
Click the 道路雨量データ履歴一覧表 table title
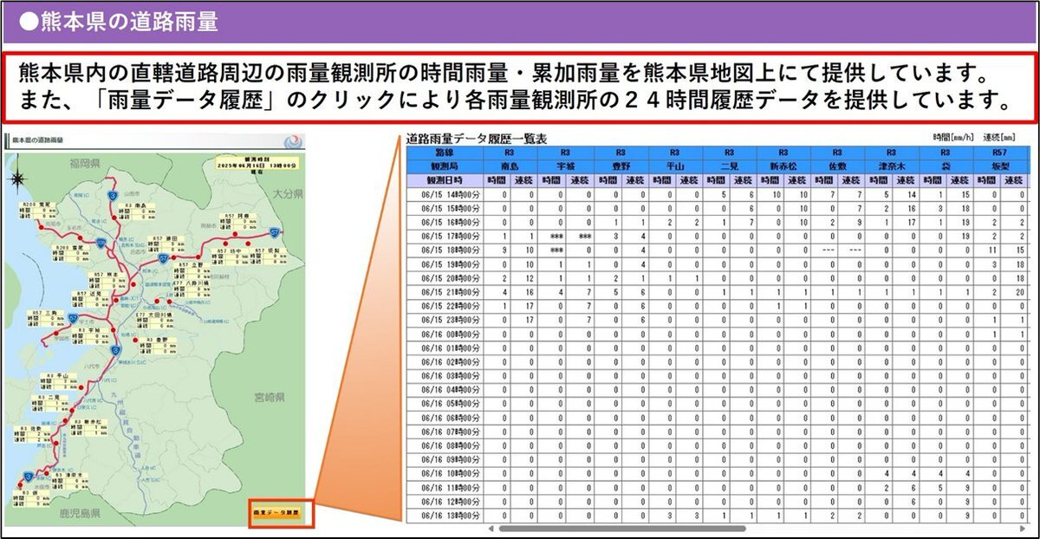(x=477, y=139)
